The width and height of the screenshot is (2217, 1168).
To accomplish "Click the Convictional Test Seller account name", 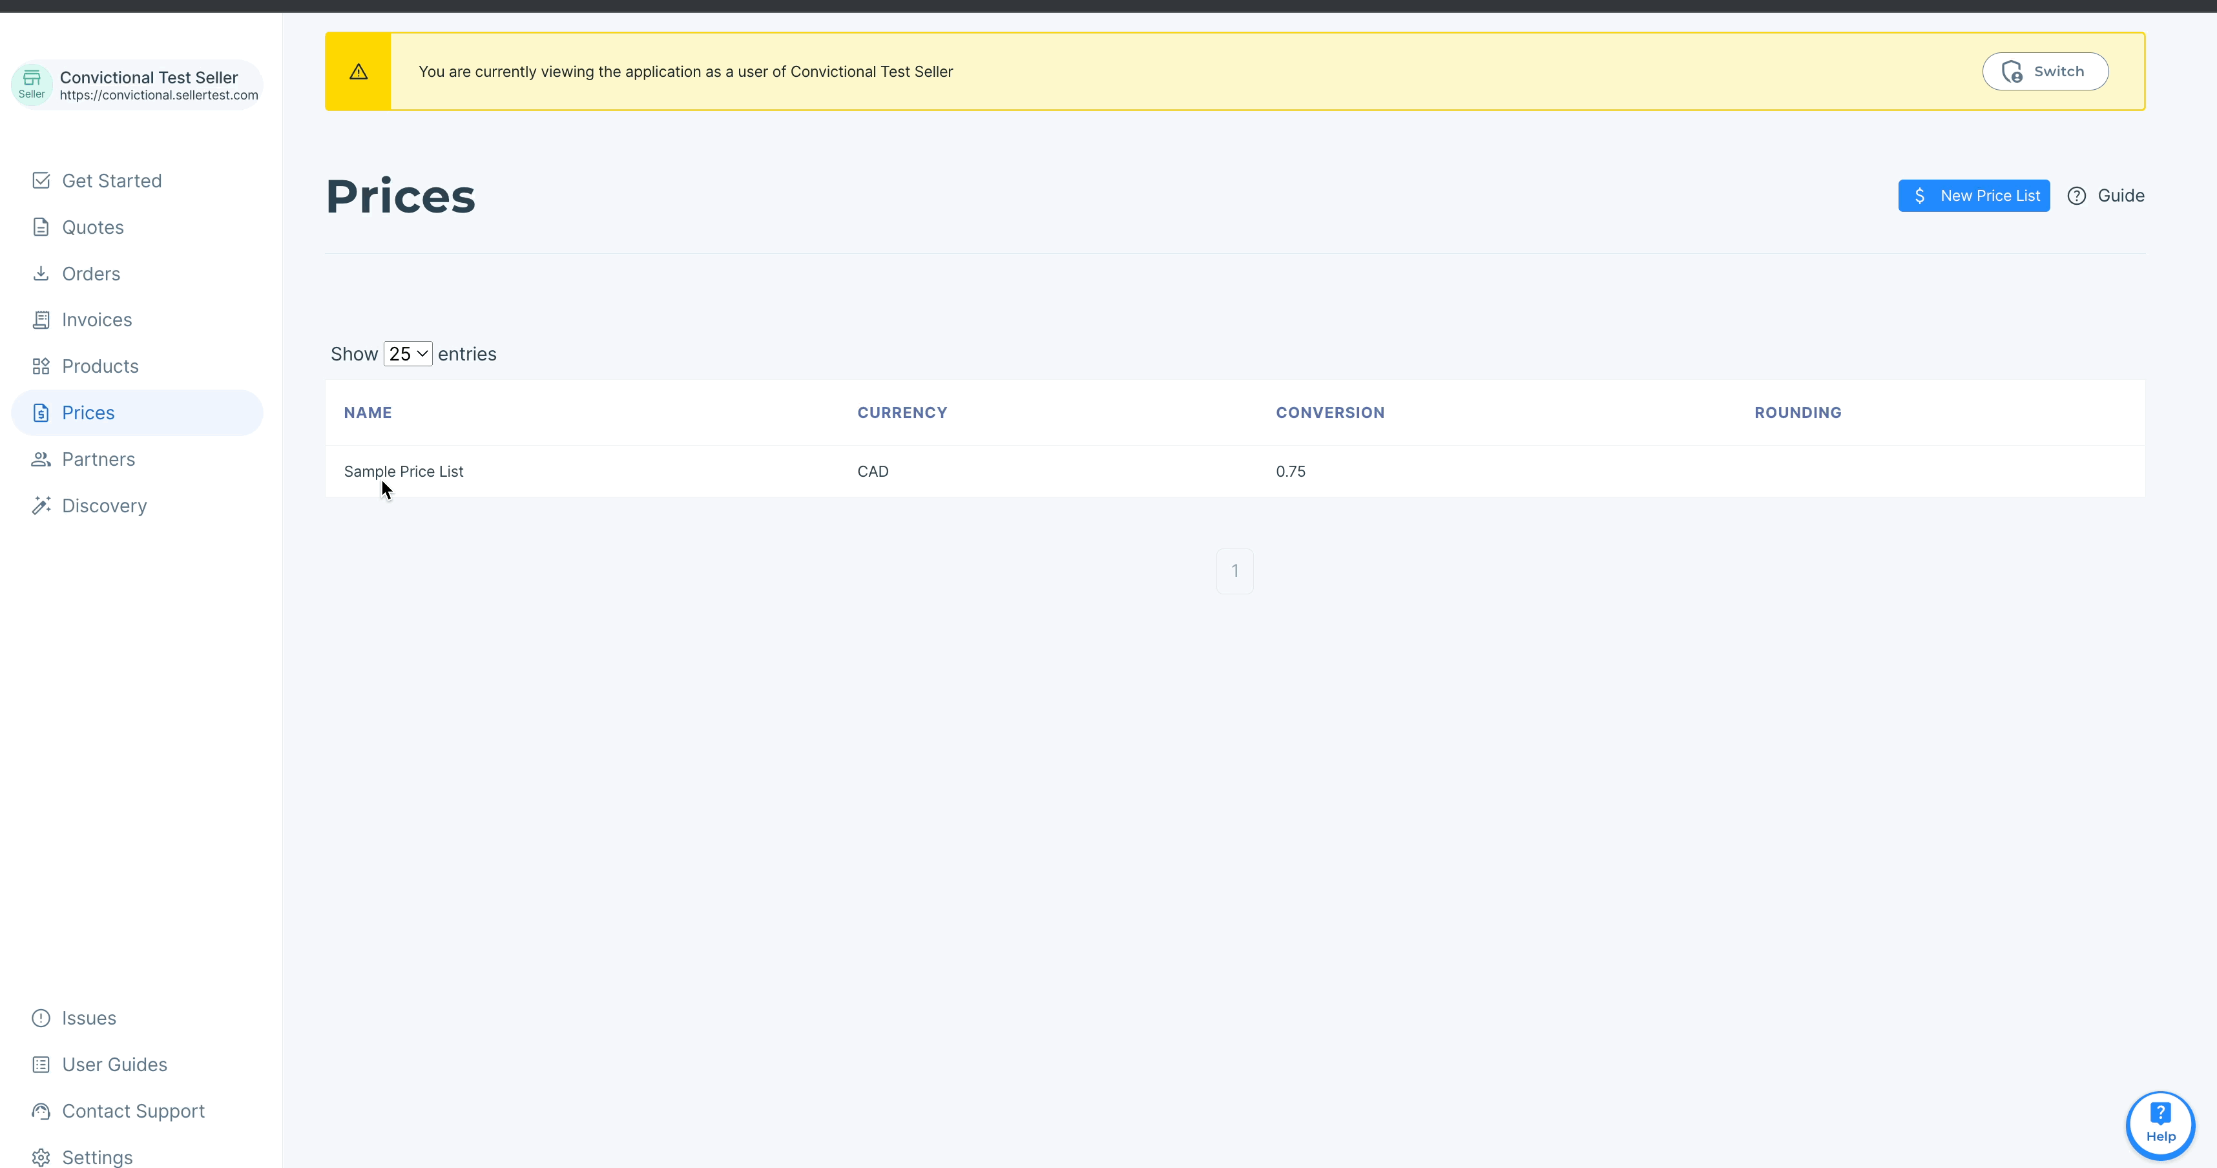I will [149, 78].
